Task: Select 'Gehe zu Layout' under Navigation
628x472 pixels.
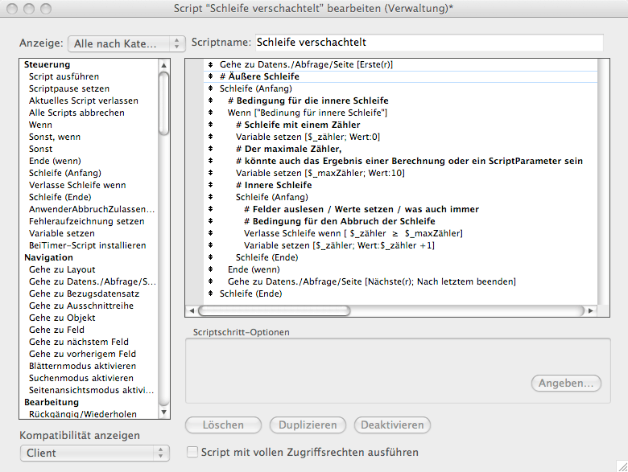Action: 62,269
